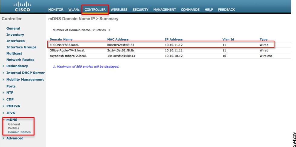Click the Domain Name column header
This screenshot has width=296, height=147.
(x=61, y=39)
